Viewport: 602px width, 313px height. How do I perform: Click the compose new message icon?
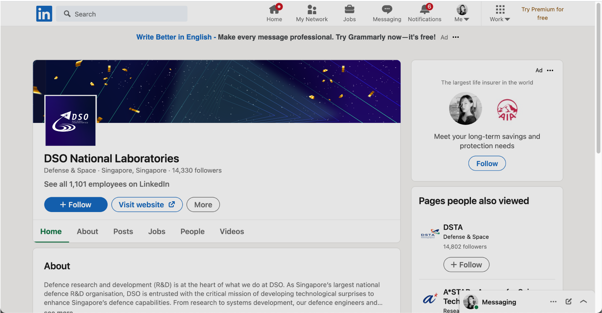click(569, 302)
